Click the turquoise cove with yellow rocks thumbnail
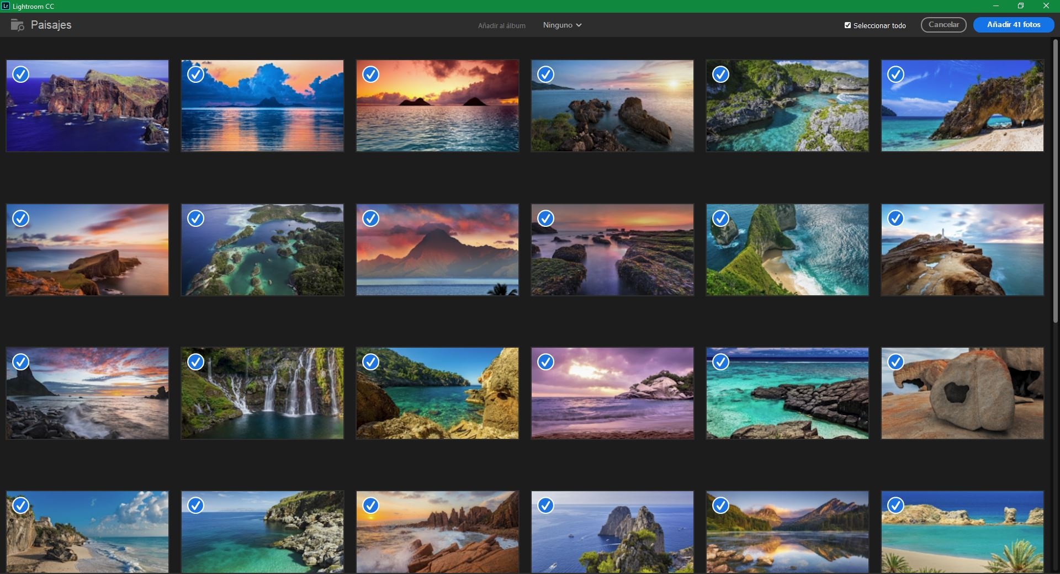This screenshot has width=1060, height=574. pyautogui.click(x=437, y=394)
